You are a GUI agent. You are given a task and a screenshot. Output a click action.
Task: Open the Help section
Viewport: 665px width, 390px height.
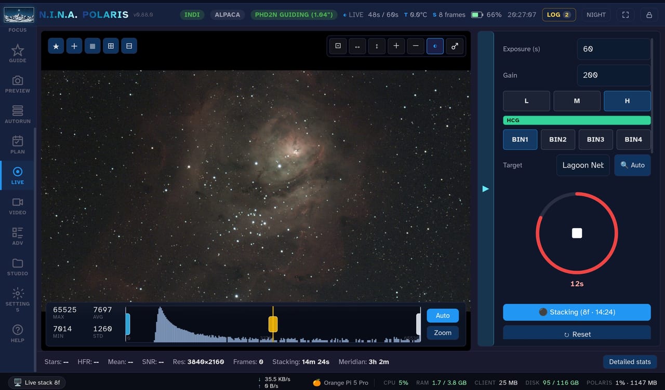point(18,333)
